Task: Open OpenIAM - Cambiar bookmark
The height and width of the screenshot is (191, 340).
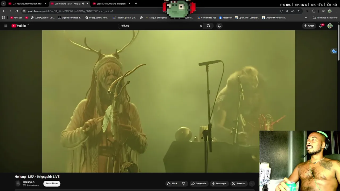Action: [x=247, y=18]
